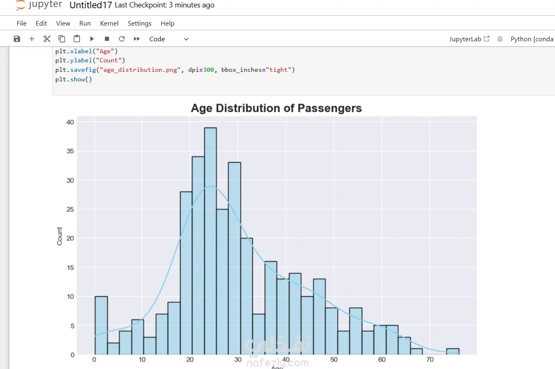
Task: Open the File menu
Action: (x=21, y=24)
